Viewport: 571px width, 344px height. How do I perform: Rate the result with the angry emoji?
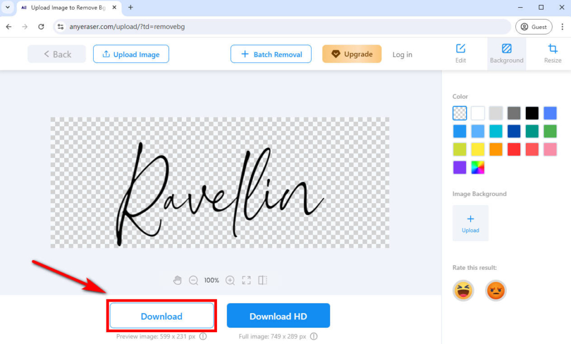coord(496,290)
